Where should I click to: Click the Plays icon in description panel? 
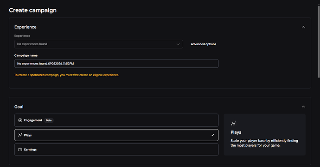pyautogui.click(x=233, y=123)
